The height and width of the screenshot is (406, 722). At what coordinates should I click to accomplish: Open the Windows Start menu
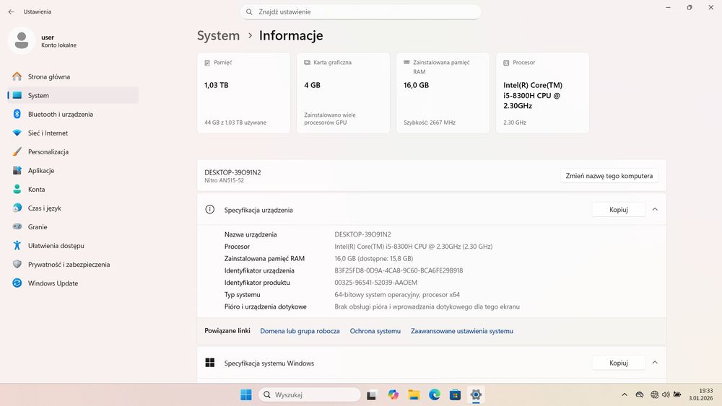[246, 394]
